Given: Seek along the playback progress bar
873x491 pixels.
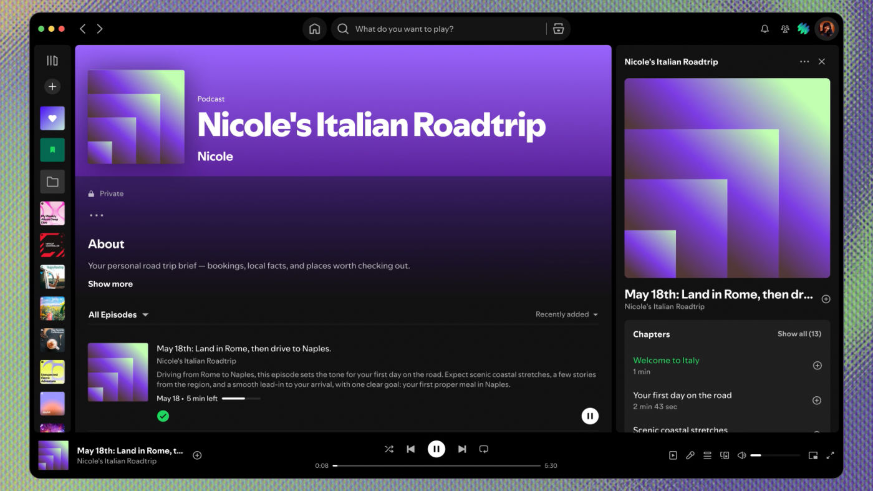Looking at the screenshot, I should [x=436, y=465].
